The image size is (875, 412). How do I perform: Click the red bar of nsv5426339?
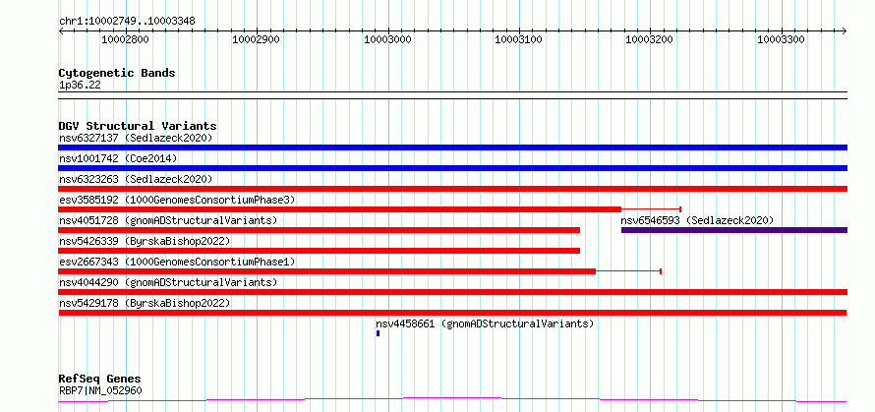(x=320, y=251)
